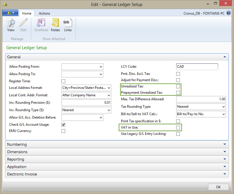Uncheck Check G/L Account Usage
The image size is (234, 194).
pos(63,125)
